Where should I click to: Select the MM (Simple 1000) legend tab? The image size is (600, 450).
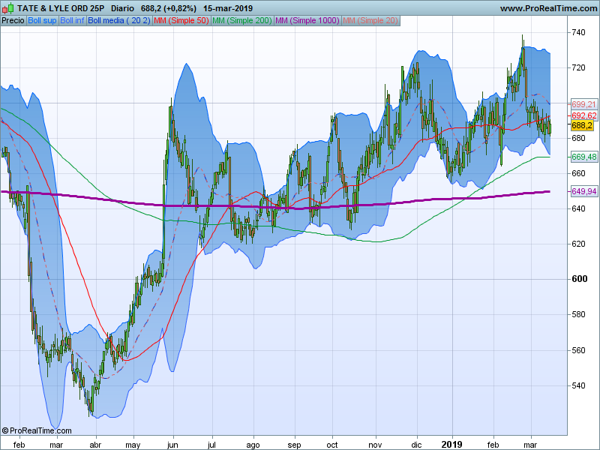tap(307, 21)
